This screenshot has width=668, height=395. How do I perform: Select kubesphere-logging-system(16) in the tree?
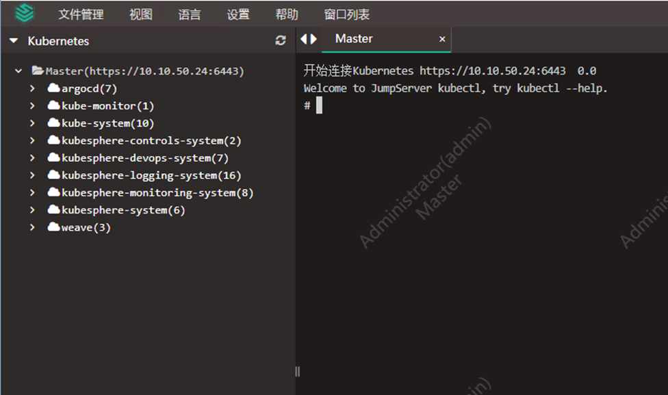point(151,175)
